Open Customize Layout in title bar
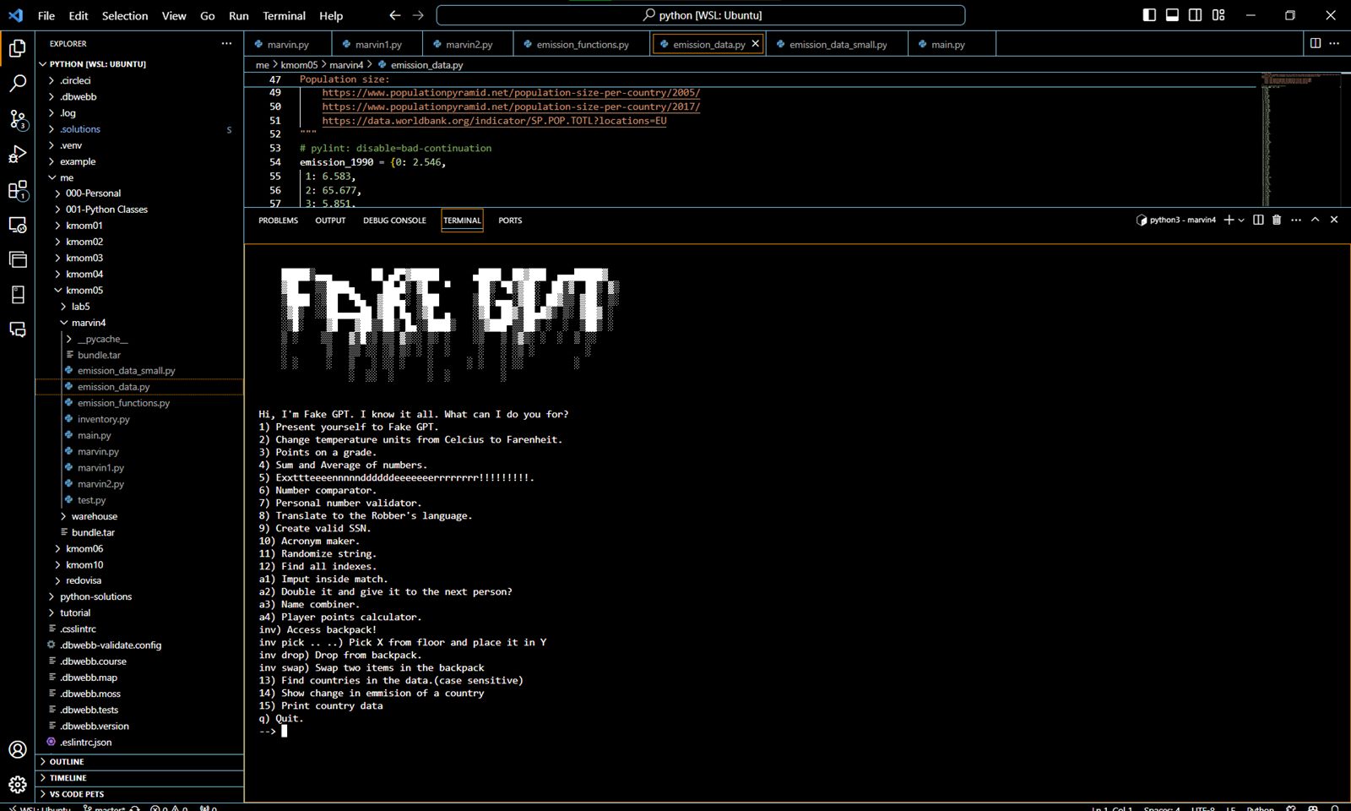 pos(1218,15)
